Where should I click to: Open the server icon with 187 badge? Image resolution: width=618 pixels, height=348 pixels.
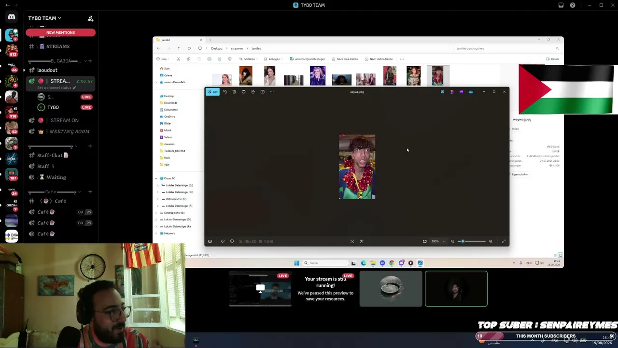pos(12,174)
